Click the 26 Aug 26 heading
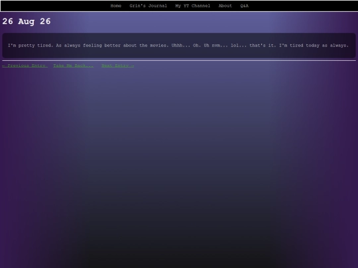The width and height of the screenshot is (358, 268). [x=27, y=21]
